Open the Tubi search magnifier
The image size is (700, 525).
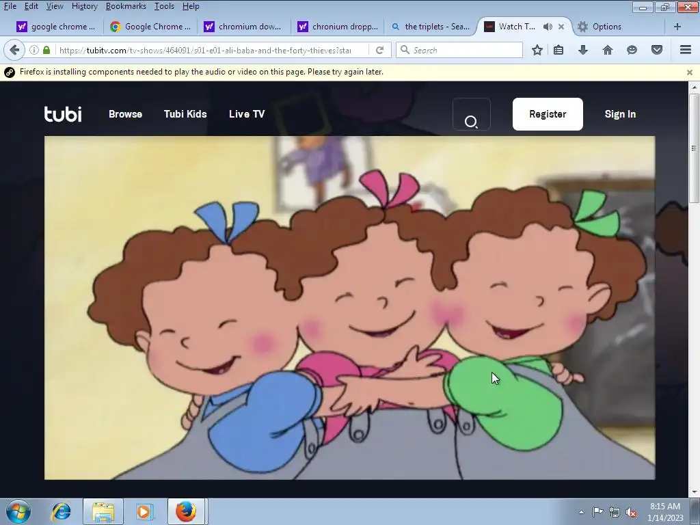(x=472, y=114)
